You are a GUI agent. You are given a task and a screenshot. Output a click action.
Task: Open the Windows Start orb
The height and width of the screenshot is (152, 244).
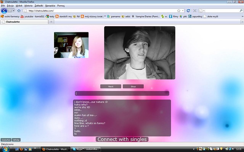[5, 149]
